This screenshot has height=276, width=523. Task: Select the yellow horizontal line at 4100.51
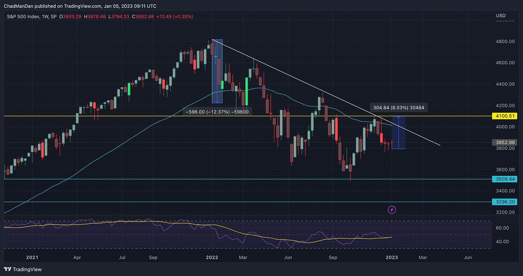[x=248, y=116]
